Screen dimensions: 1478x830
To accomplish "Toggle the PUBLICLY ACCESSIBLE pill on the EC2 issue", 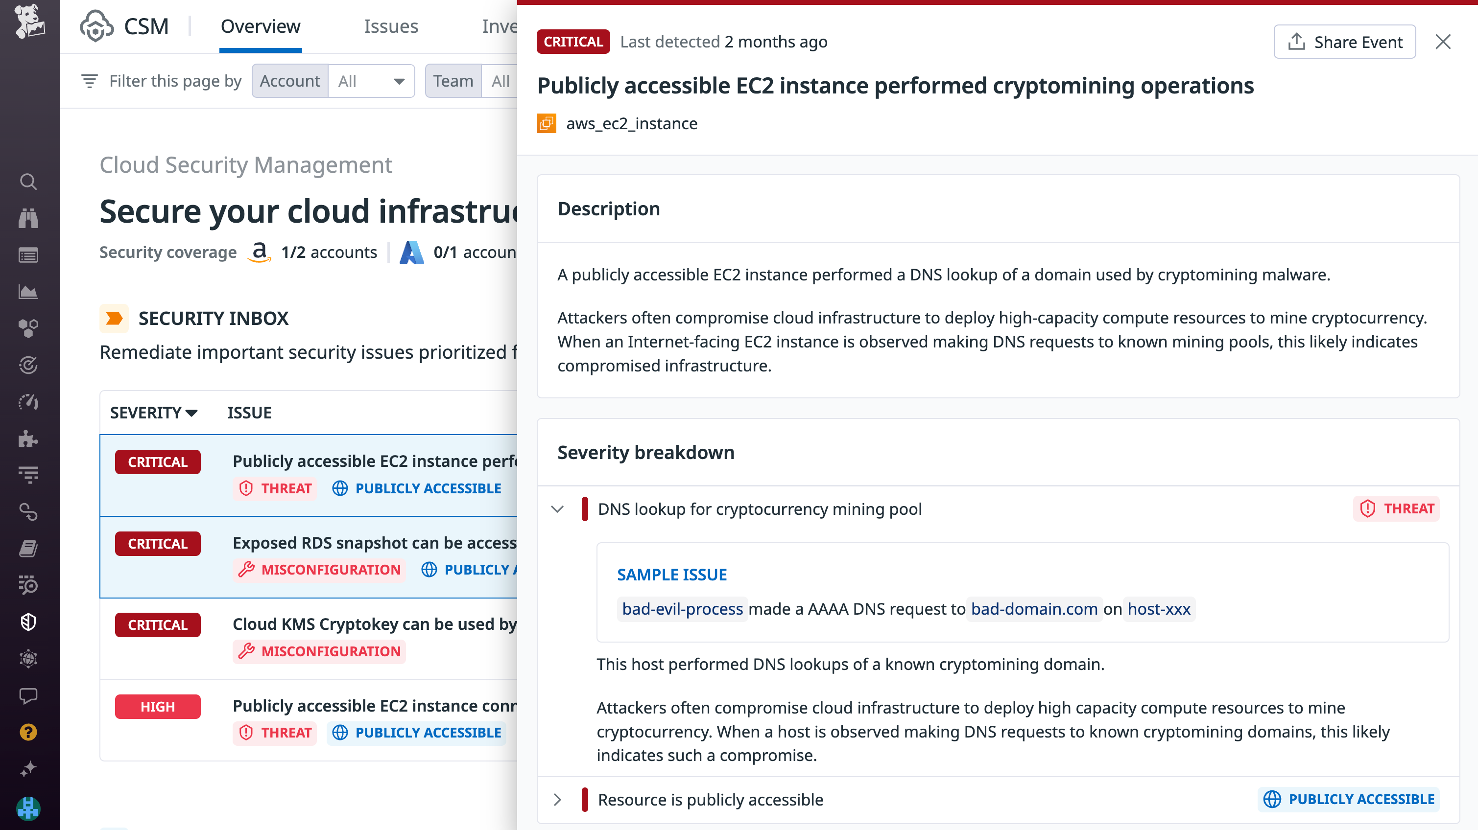I will click(x=416, y=488).
